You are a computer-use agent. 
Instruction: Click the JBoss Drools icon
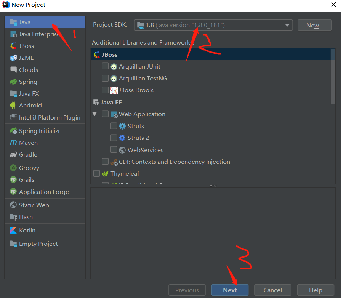(114, 90)
